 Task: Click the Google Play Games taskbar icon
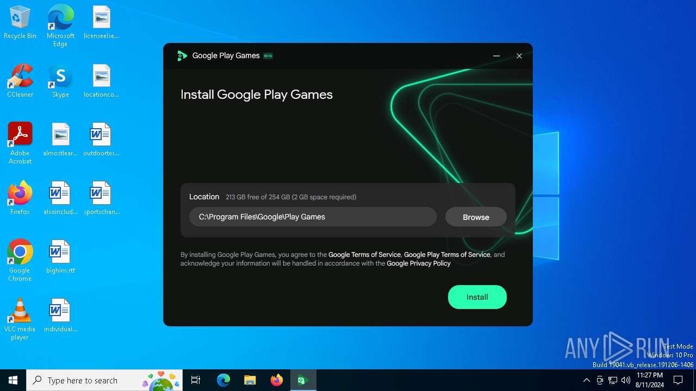[303, 380]
